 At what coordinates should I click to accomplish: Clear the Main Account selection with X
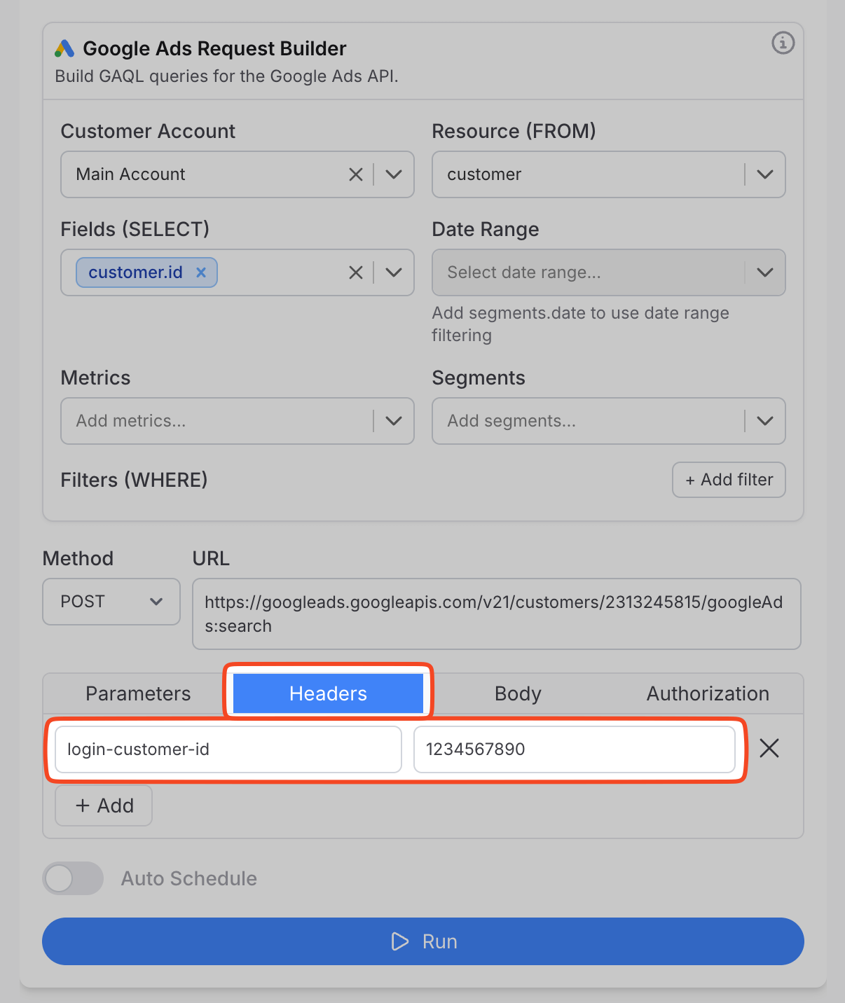355,174
